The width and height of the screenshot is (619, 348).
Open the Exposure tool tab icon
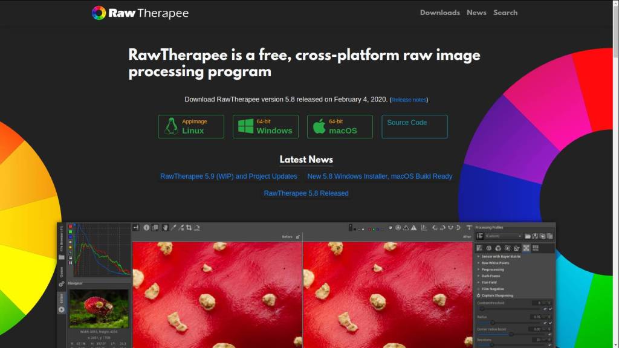click(x=479, y=248)
